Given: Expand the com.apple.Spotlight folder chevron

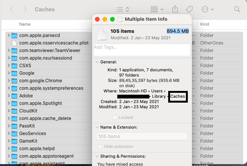Looking at the screenshot, I should (9, 103).
